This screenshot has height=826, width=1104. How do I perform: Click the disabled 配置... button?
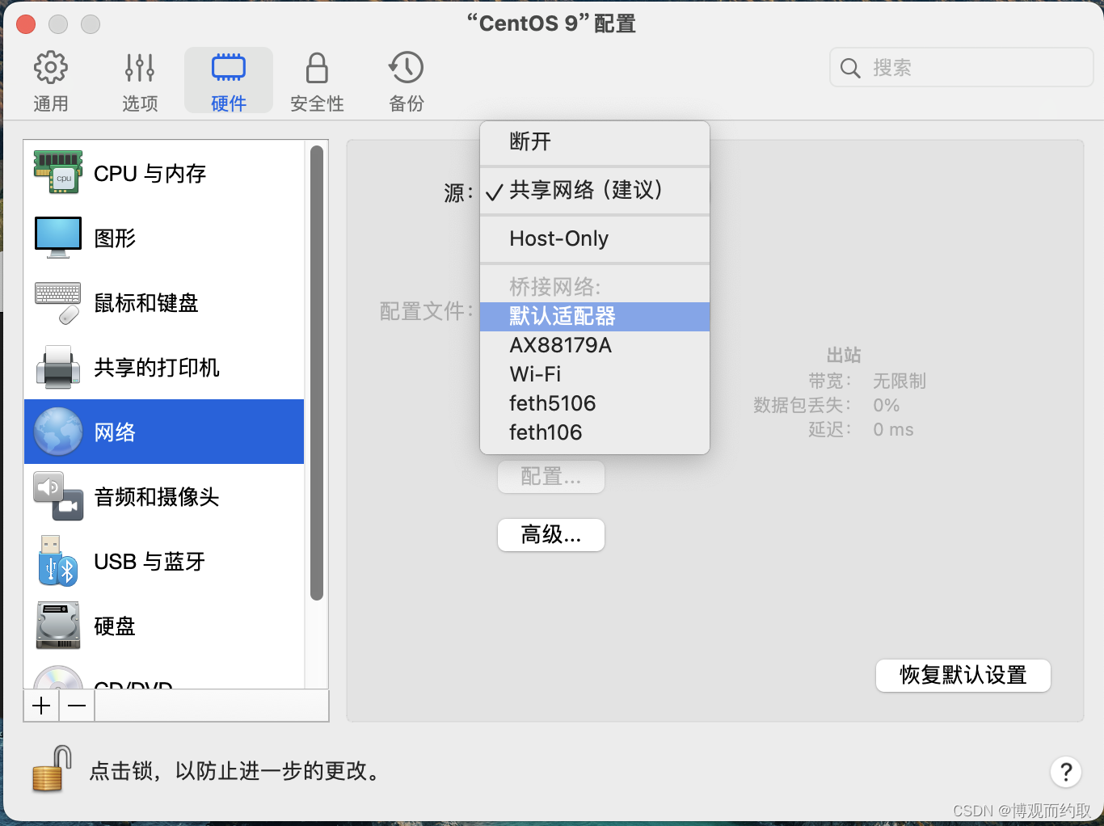(551, 477)
